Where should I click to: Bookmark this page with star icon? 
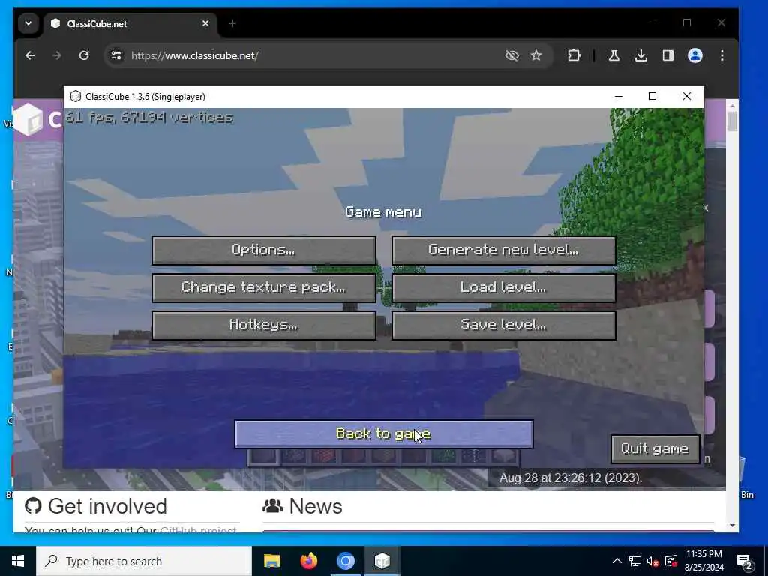pos(536,55)
